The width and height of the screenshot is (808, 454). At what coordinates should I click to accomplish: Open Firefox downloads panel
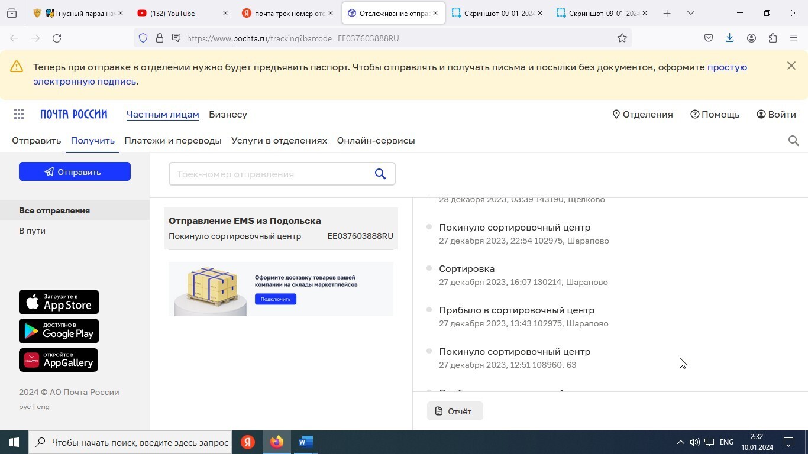pos(729,38)
